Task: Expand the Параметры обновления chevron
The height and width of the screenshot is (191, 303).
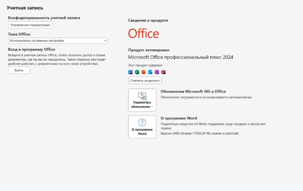Action: tap(152, 107)
